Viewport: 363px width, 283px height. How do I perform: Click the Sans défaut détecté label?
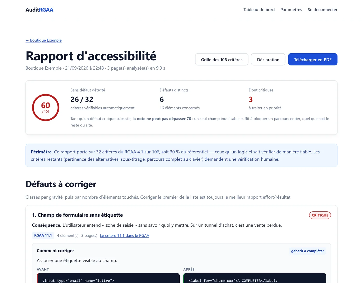coord(88,90)
